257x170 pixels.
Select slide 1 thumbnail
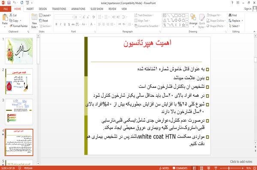pyautogui.click(x=19, y=51)
